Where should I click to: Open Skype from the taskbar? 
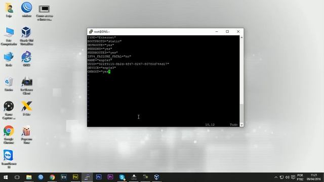click(122, 177)
